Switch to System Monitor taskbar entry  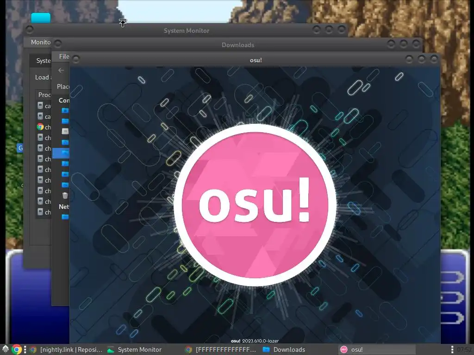135,349
